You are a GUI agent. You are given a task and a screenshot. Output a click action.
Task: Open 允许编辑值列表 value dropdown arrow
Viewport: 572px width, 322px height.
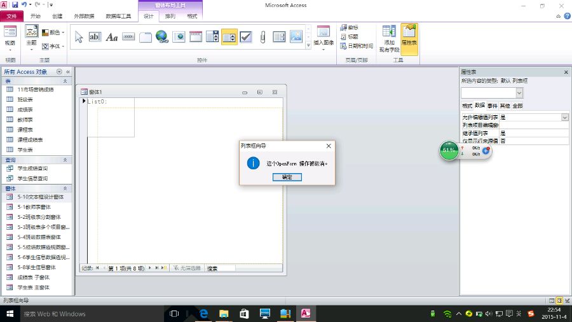565,117
